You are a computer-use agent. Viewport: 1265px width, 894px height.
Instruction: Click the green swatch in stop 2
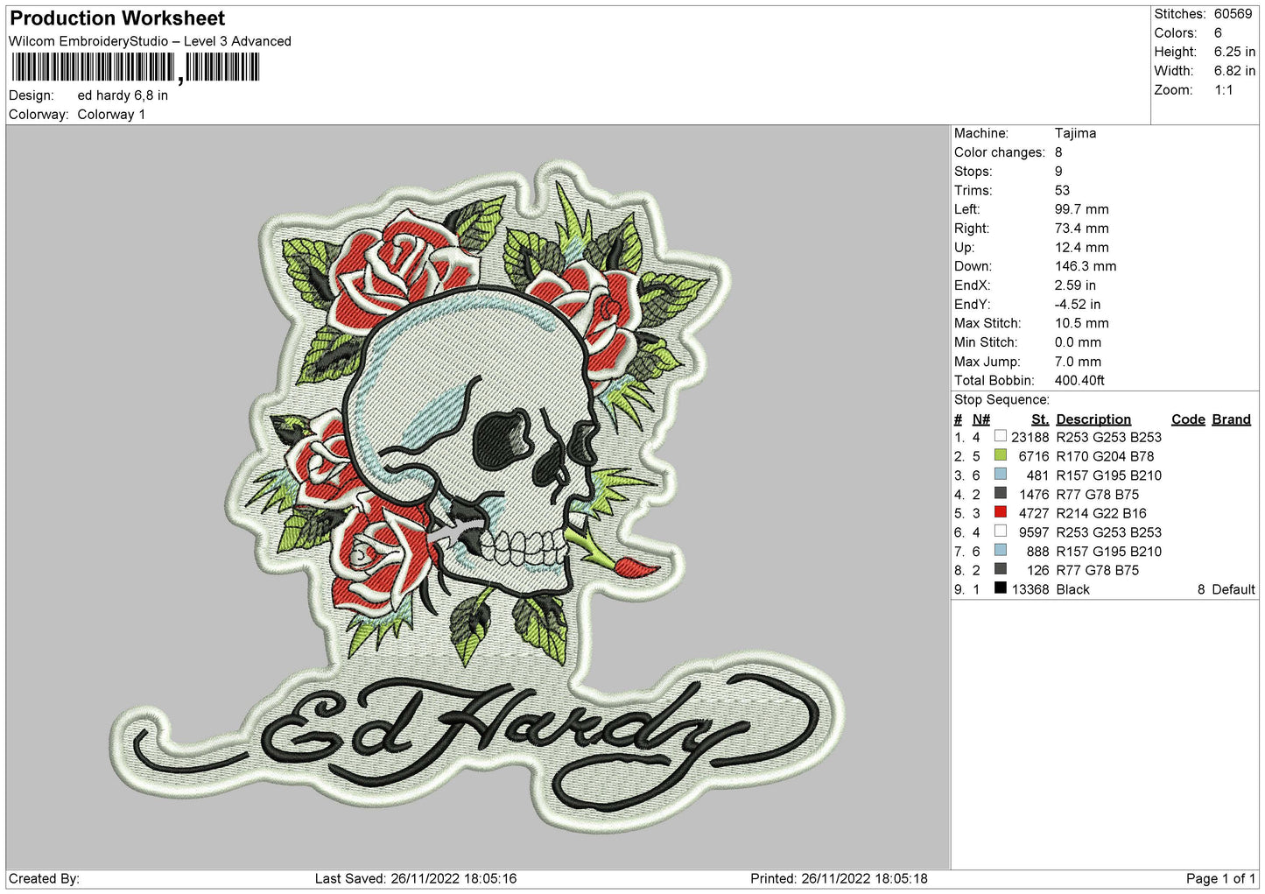tap(1000, 455)
